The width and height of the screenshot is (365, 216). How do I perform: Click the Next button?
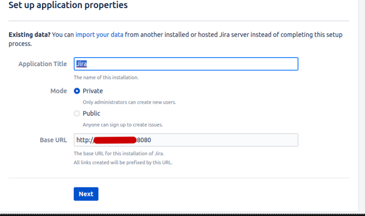86,194
